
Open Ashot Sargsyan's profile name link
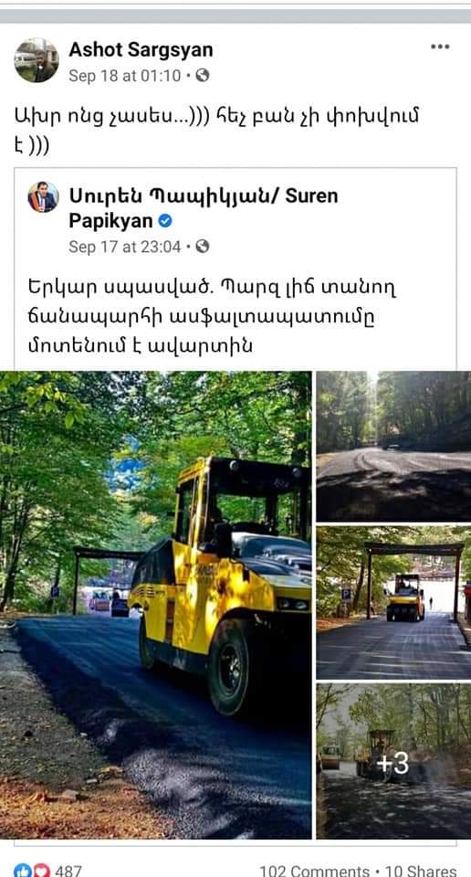tap(141, 49)
